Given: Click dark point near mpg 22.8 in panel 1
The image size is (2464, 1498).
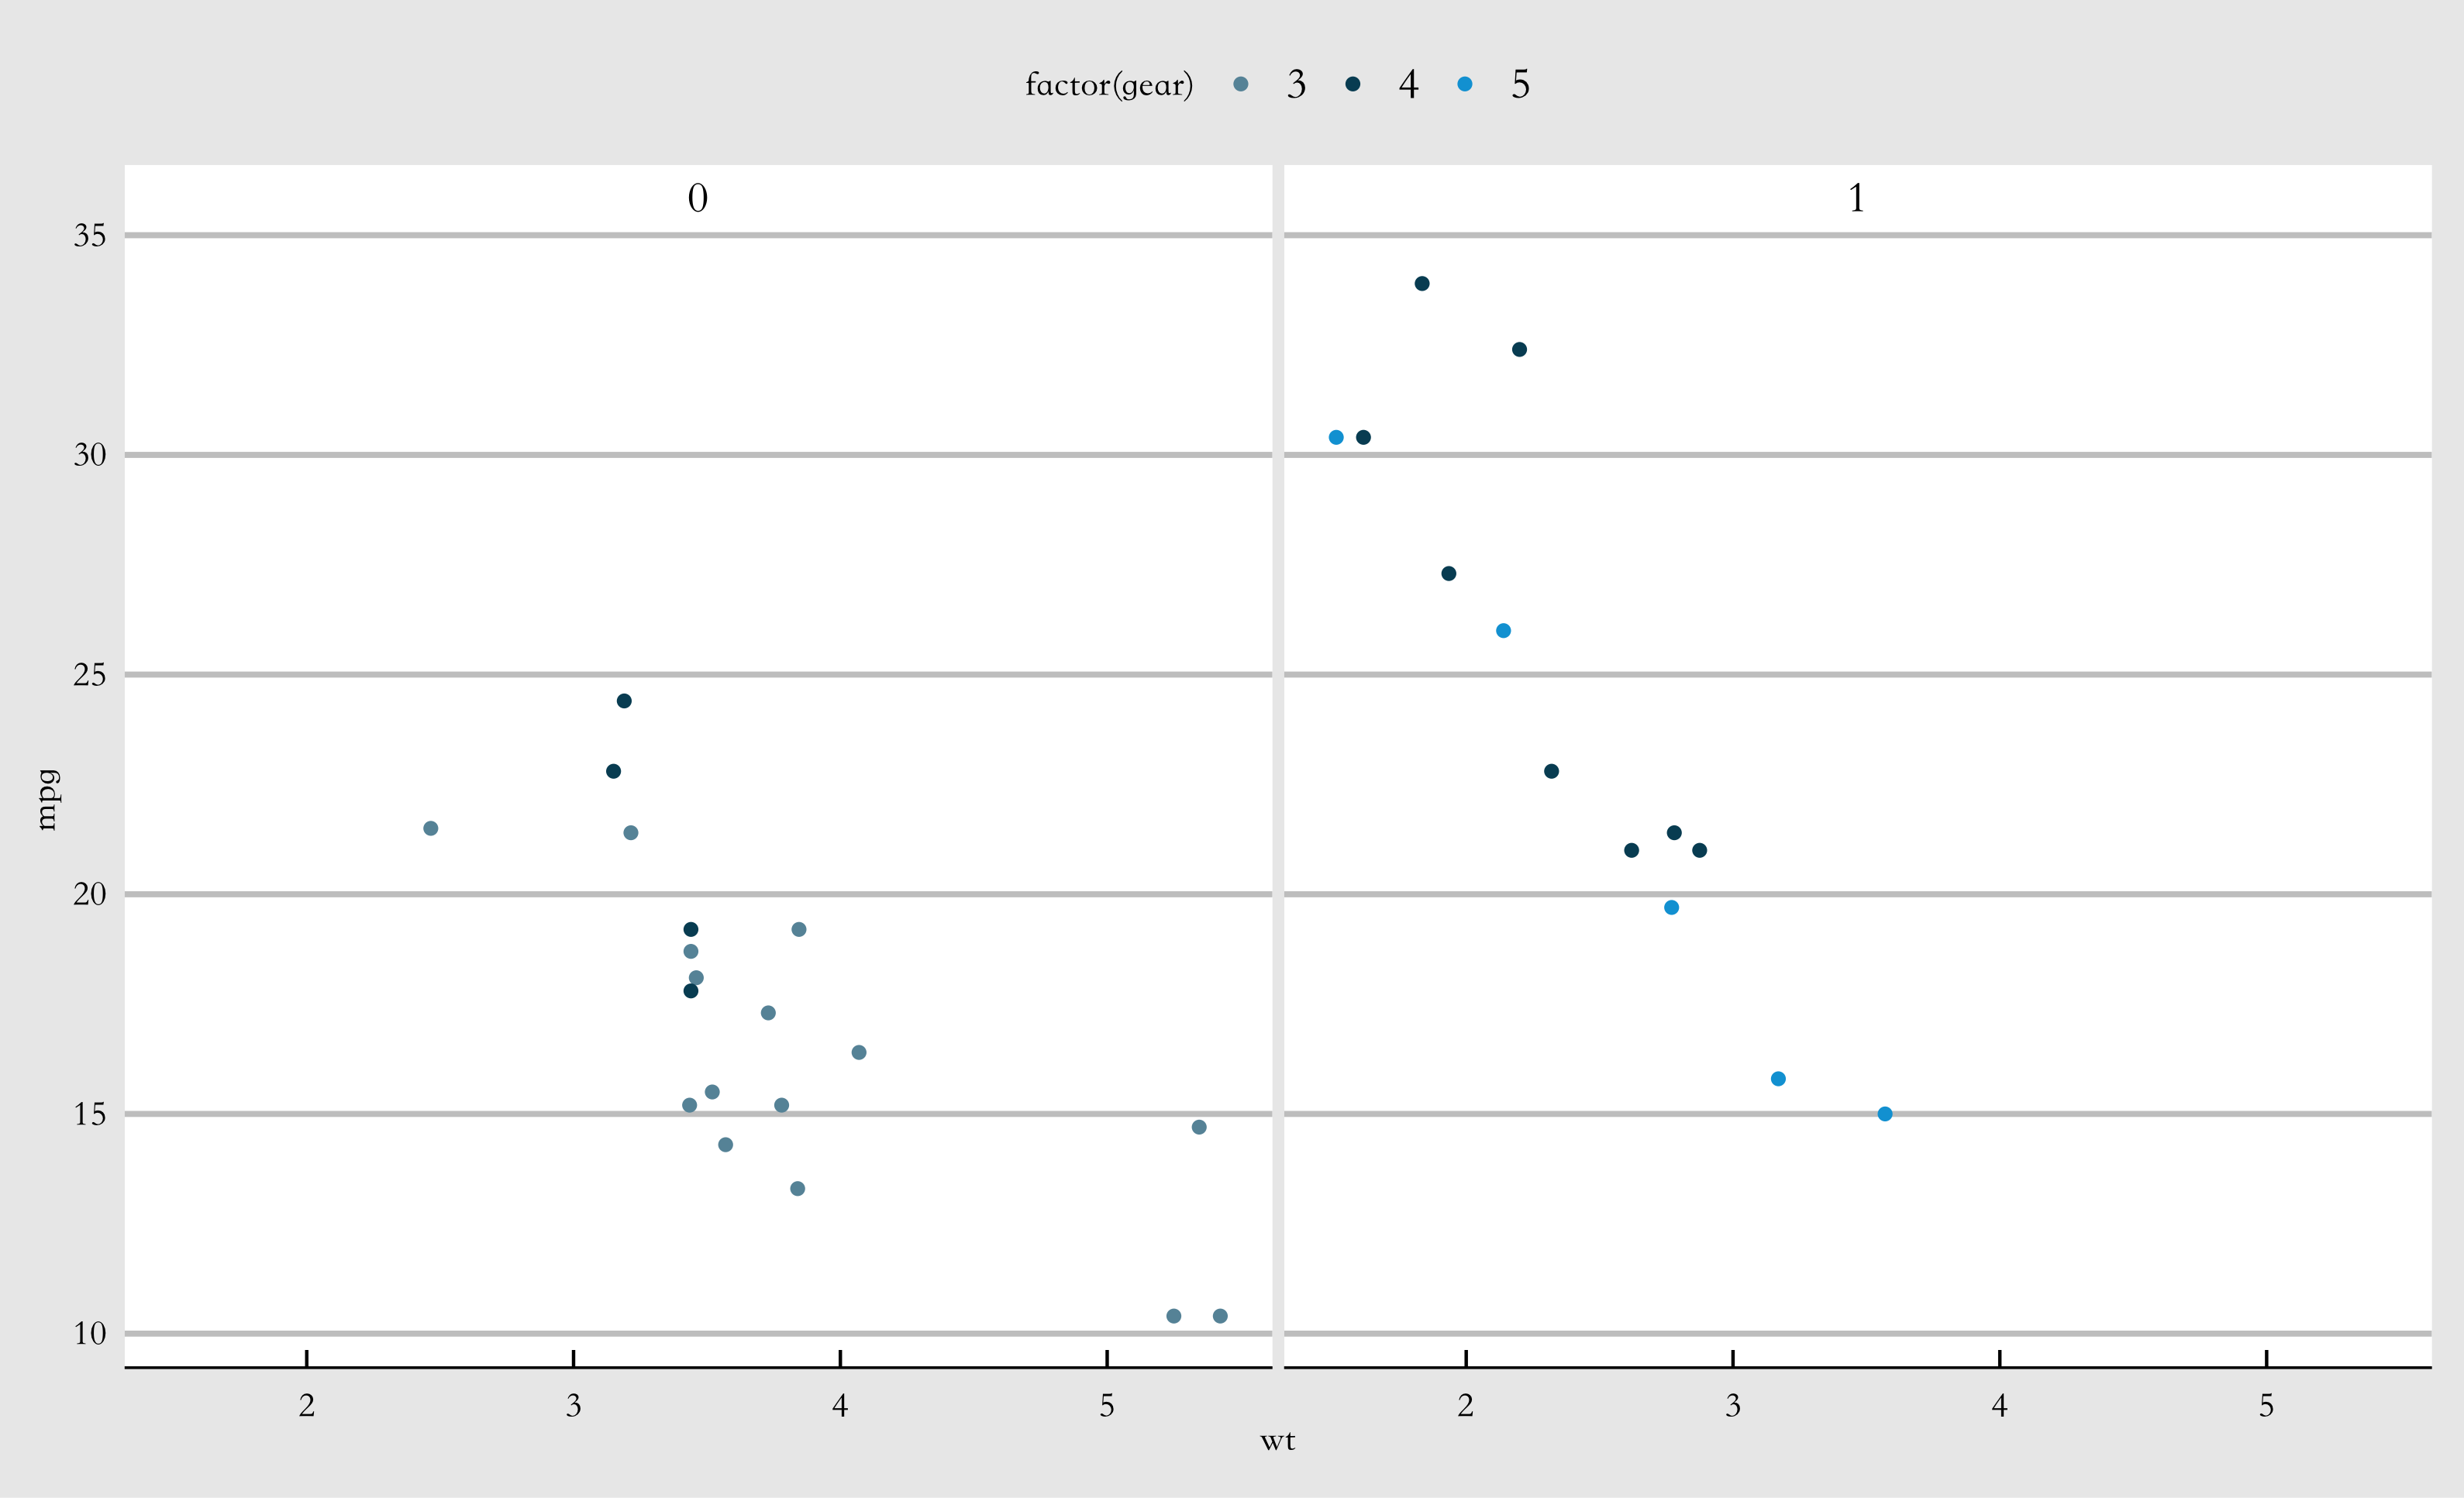Looking at the screenshot, I should pyautogui.click(x=1552, y=772).
